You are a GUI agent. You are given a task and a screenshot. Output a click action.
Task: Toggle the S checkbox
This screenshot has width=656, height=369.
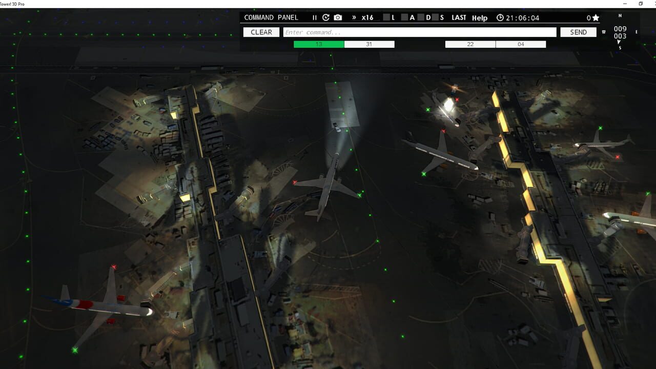click(435, 17)
